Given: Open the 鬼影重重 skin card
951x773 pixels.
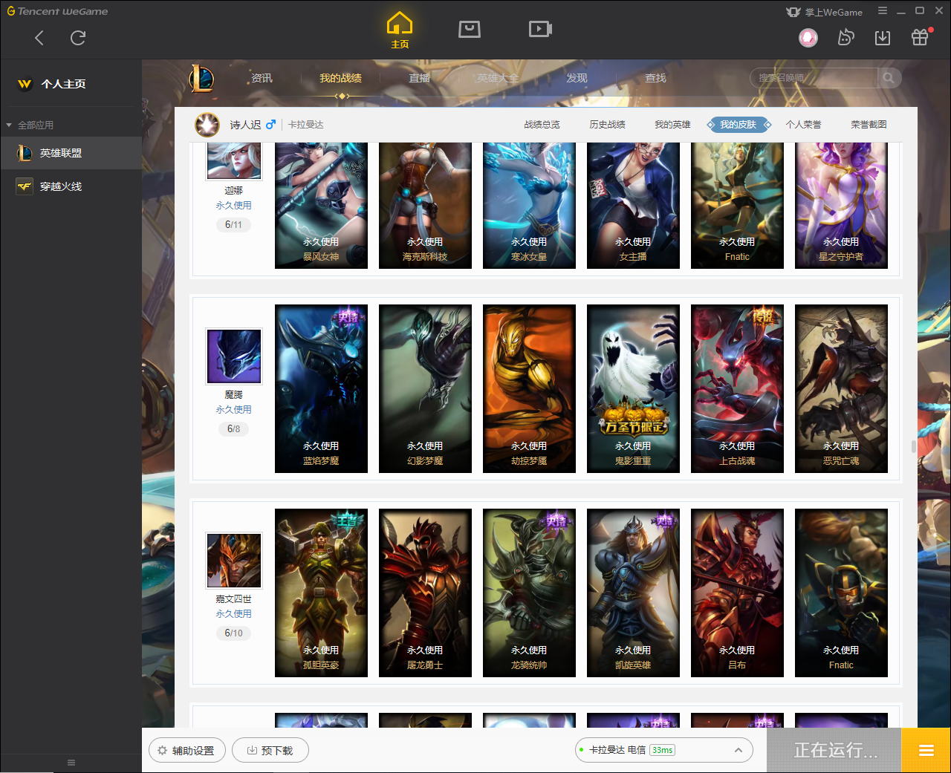Looking at the screenshot, I should click(633, 388).
